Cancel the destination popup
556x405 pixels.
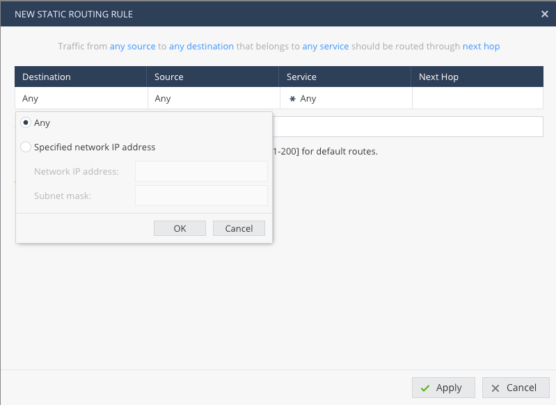239,229
